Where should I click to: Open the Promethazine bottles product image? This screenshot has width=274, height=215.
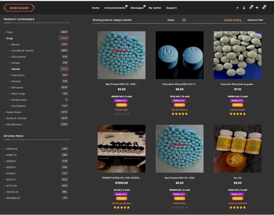(x=121, y=149)
